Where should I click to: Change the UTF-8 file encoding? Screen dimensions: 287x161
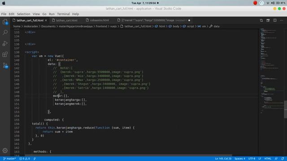[x=252, y=159]
